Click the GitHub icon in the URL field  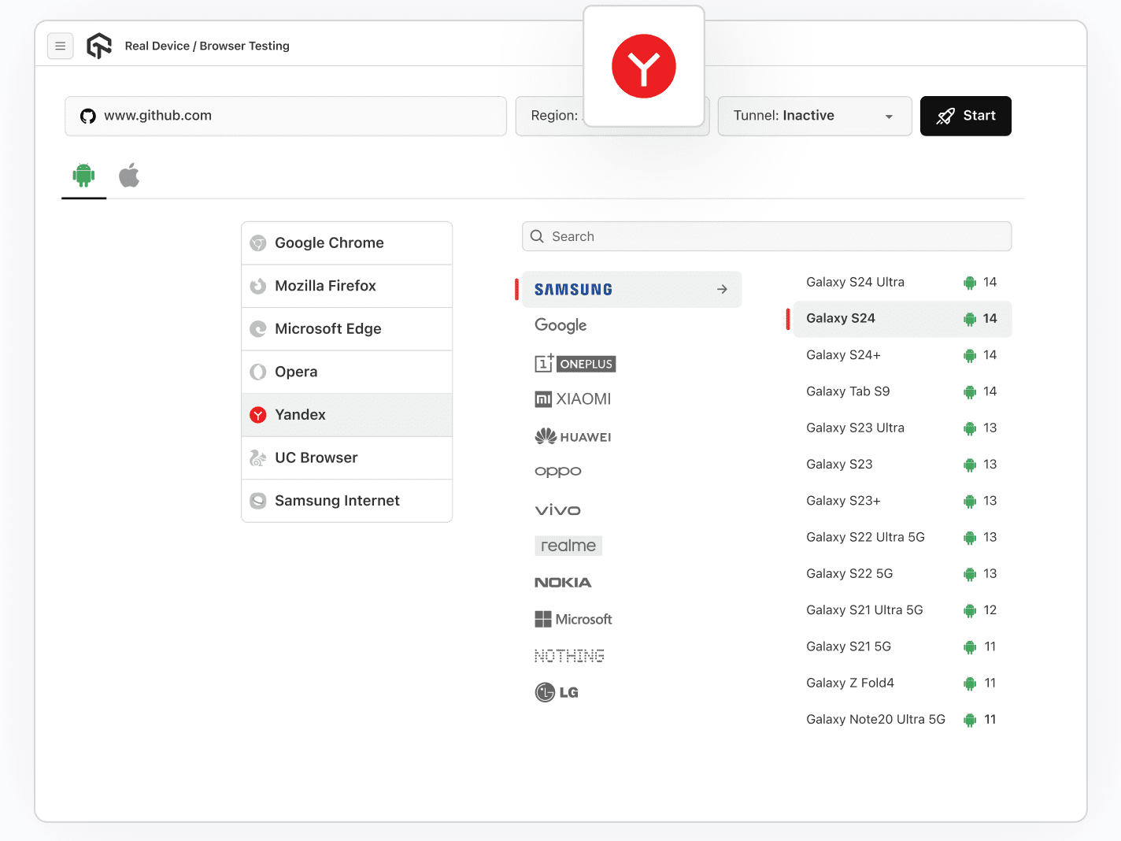pos(87,116)
